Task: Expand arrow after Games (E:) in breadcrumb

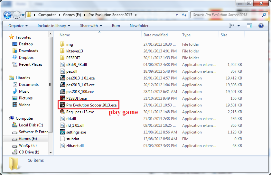Action: point(85,15)
